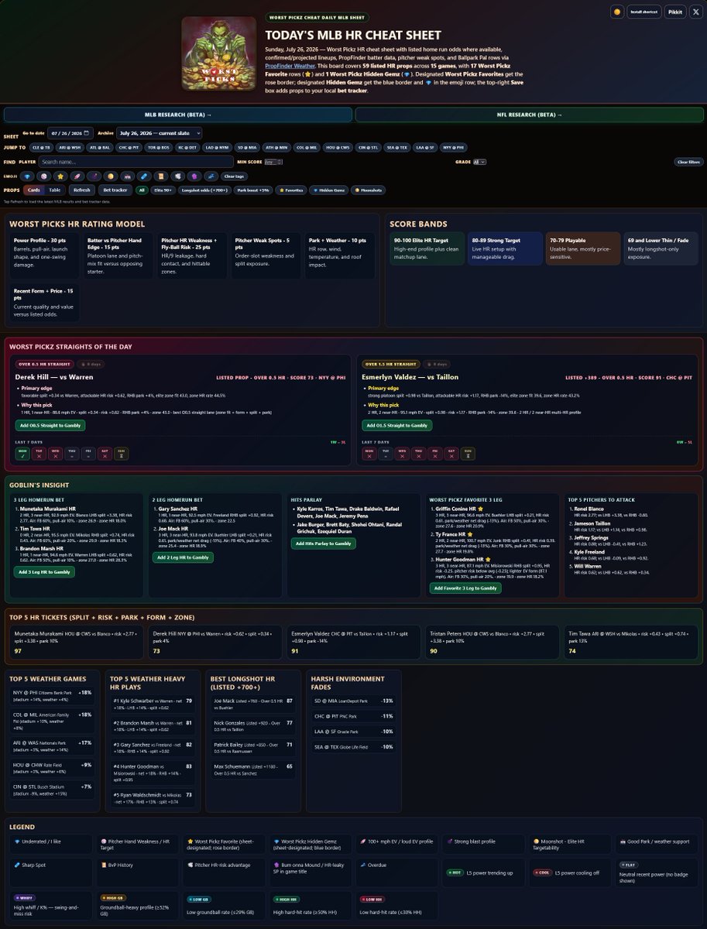Click Add 2 Leg HR to Gambly
Image resolution: width=707 pixels, height=929 pixels.
point(183,557)
